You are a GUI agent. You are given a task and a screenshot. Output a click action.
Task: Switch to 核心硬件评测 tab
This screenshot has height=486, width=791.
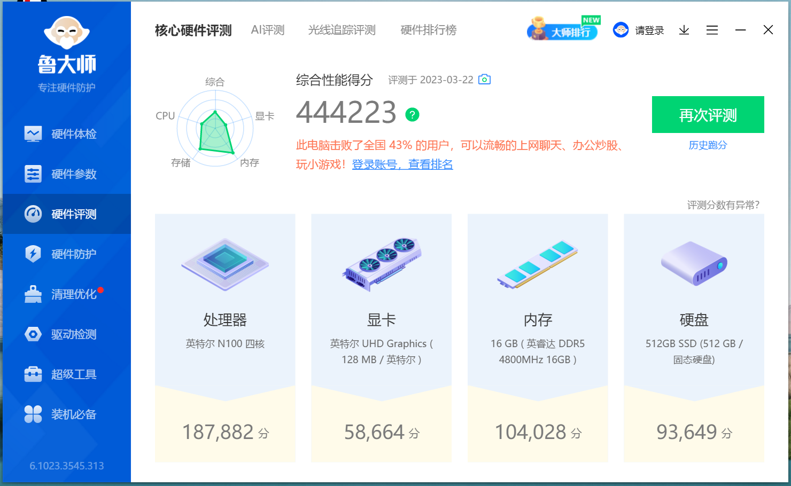193,30
